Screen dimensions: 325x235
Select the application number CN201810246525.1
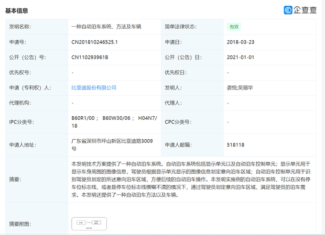point(94,42)
